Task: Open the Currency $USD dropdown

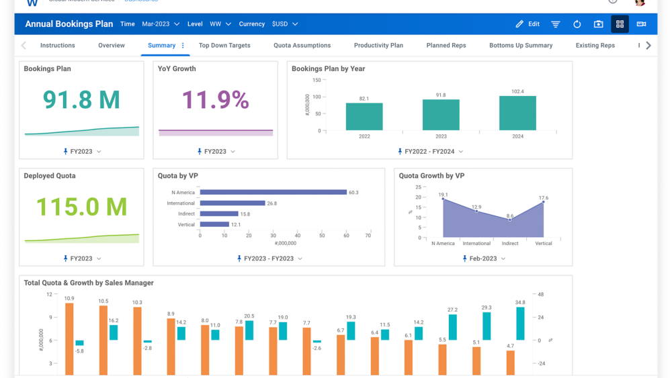Action: [285, 24]
